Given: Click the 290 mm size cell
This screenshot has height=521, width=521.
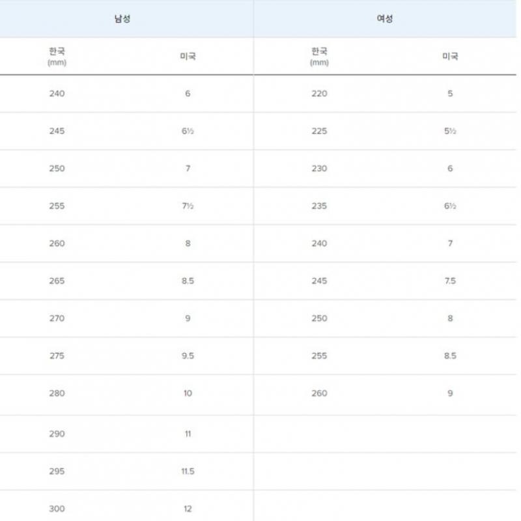Looking at the screenshot, I should (x=57, y=434).
